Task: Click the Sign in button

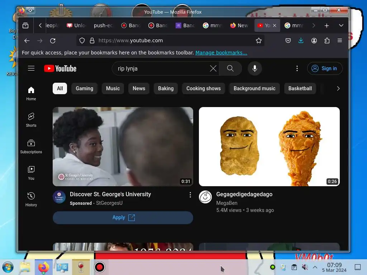Action: tap(325, 68)
